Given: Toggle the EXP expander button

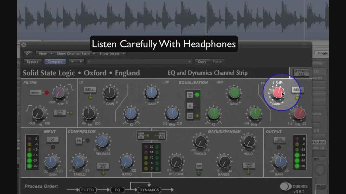Looking at the screenshot, I should point(199,166).
